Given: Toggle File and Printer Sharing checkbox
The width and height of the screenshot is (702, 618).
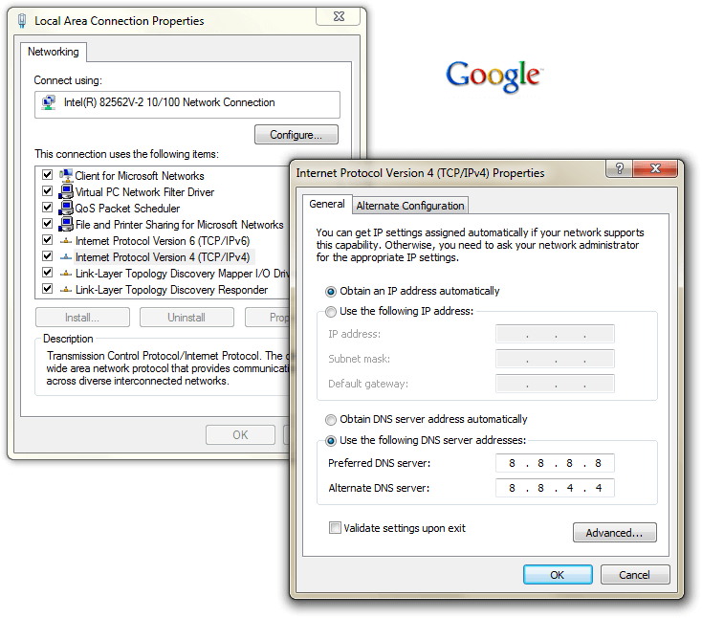Looking at the screenshot, I should [47, 223].
